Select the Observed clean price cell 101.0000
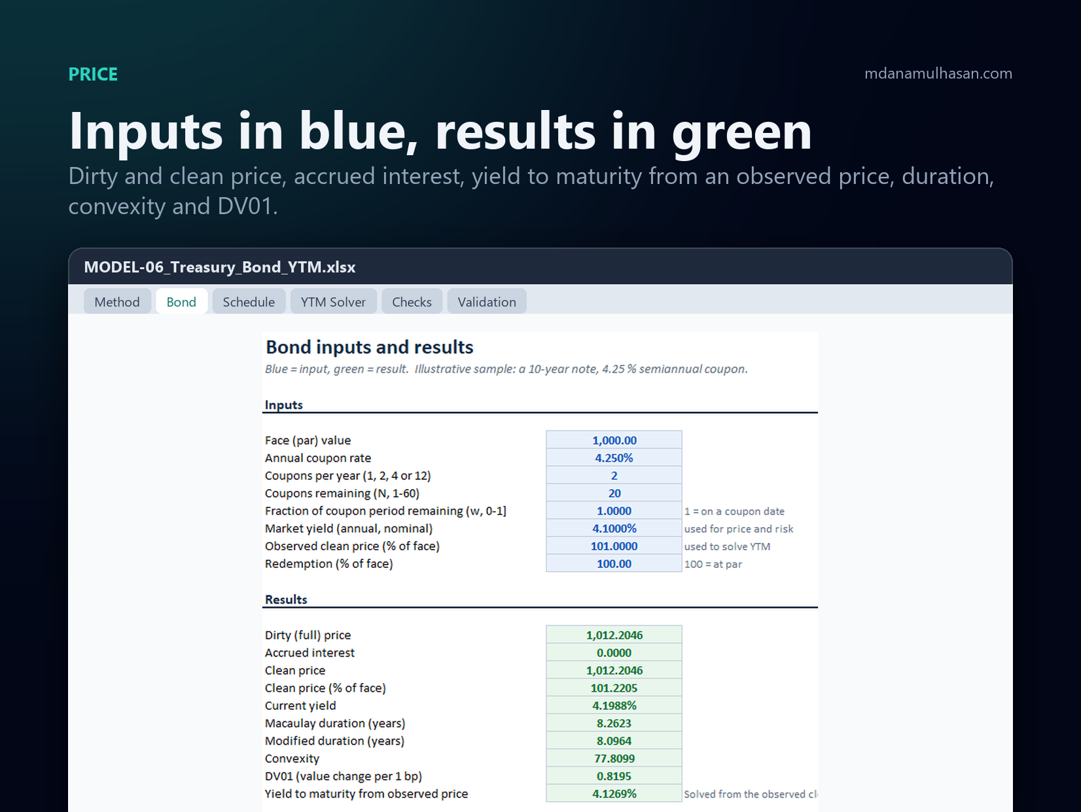 [x=614, y=546]
